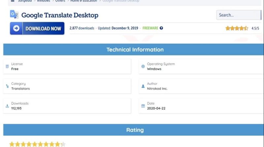The width and height of the screenshot is (264, 147).
Task: Click the Category tree icon
Action: coord(7,86)
